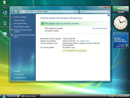Click the sidebar next gadgets arrow

127,3
